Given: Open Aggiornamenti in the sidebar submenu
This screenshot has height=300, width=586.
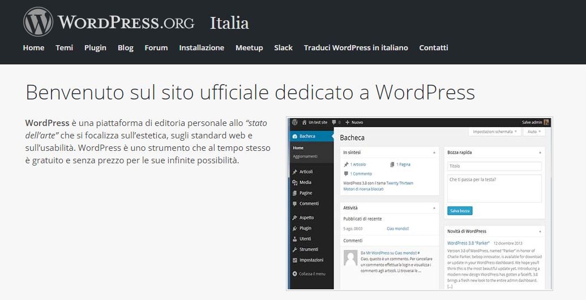Looking at the screenshot, I should 305,156.
